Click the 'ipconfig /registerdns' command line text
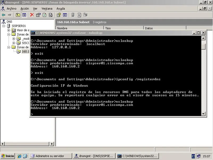Image resolution: width=213 pixels, height=160 pixels. click(138, 79)
